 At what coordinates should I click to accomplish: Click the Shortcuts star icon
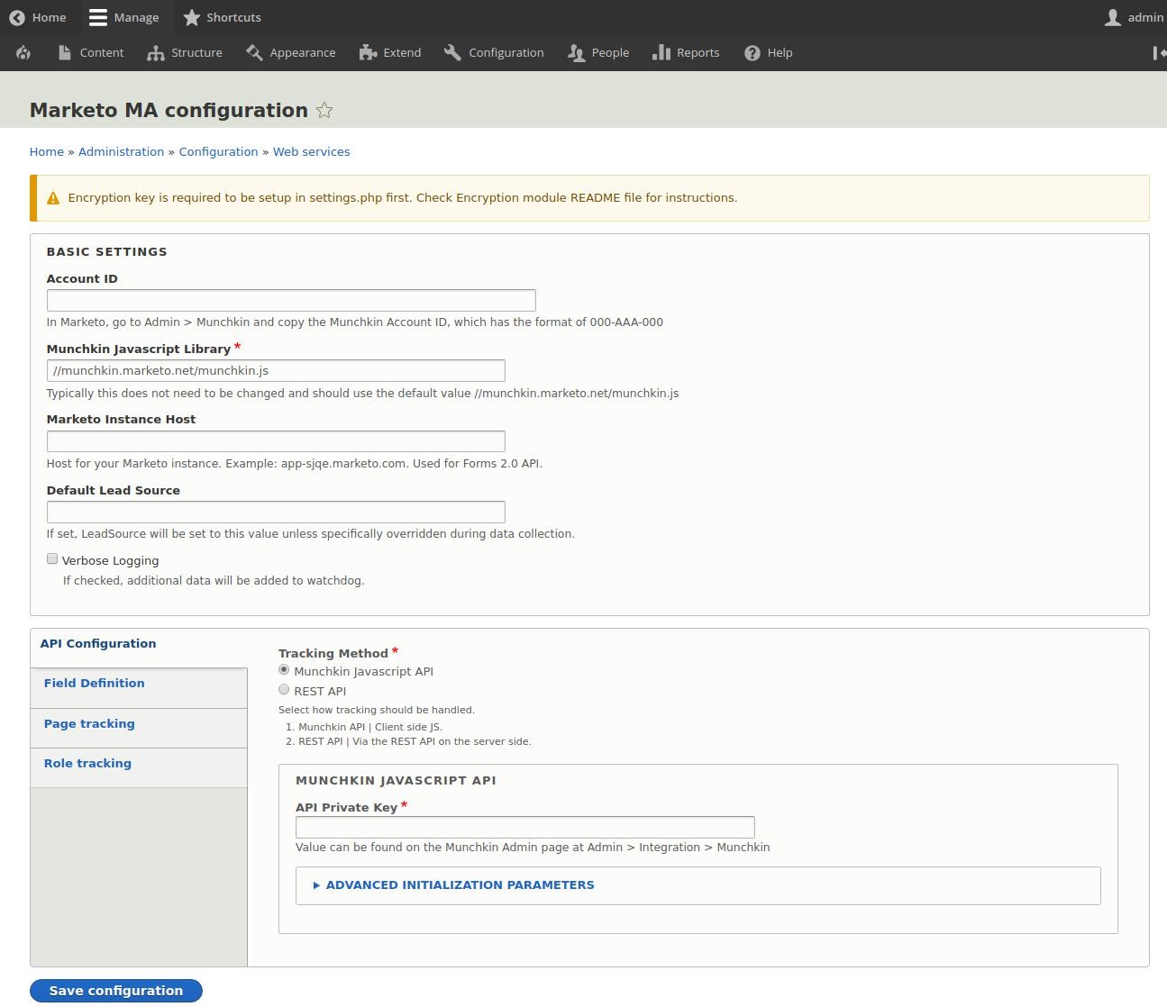tap(191, 17)
